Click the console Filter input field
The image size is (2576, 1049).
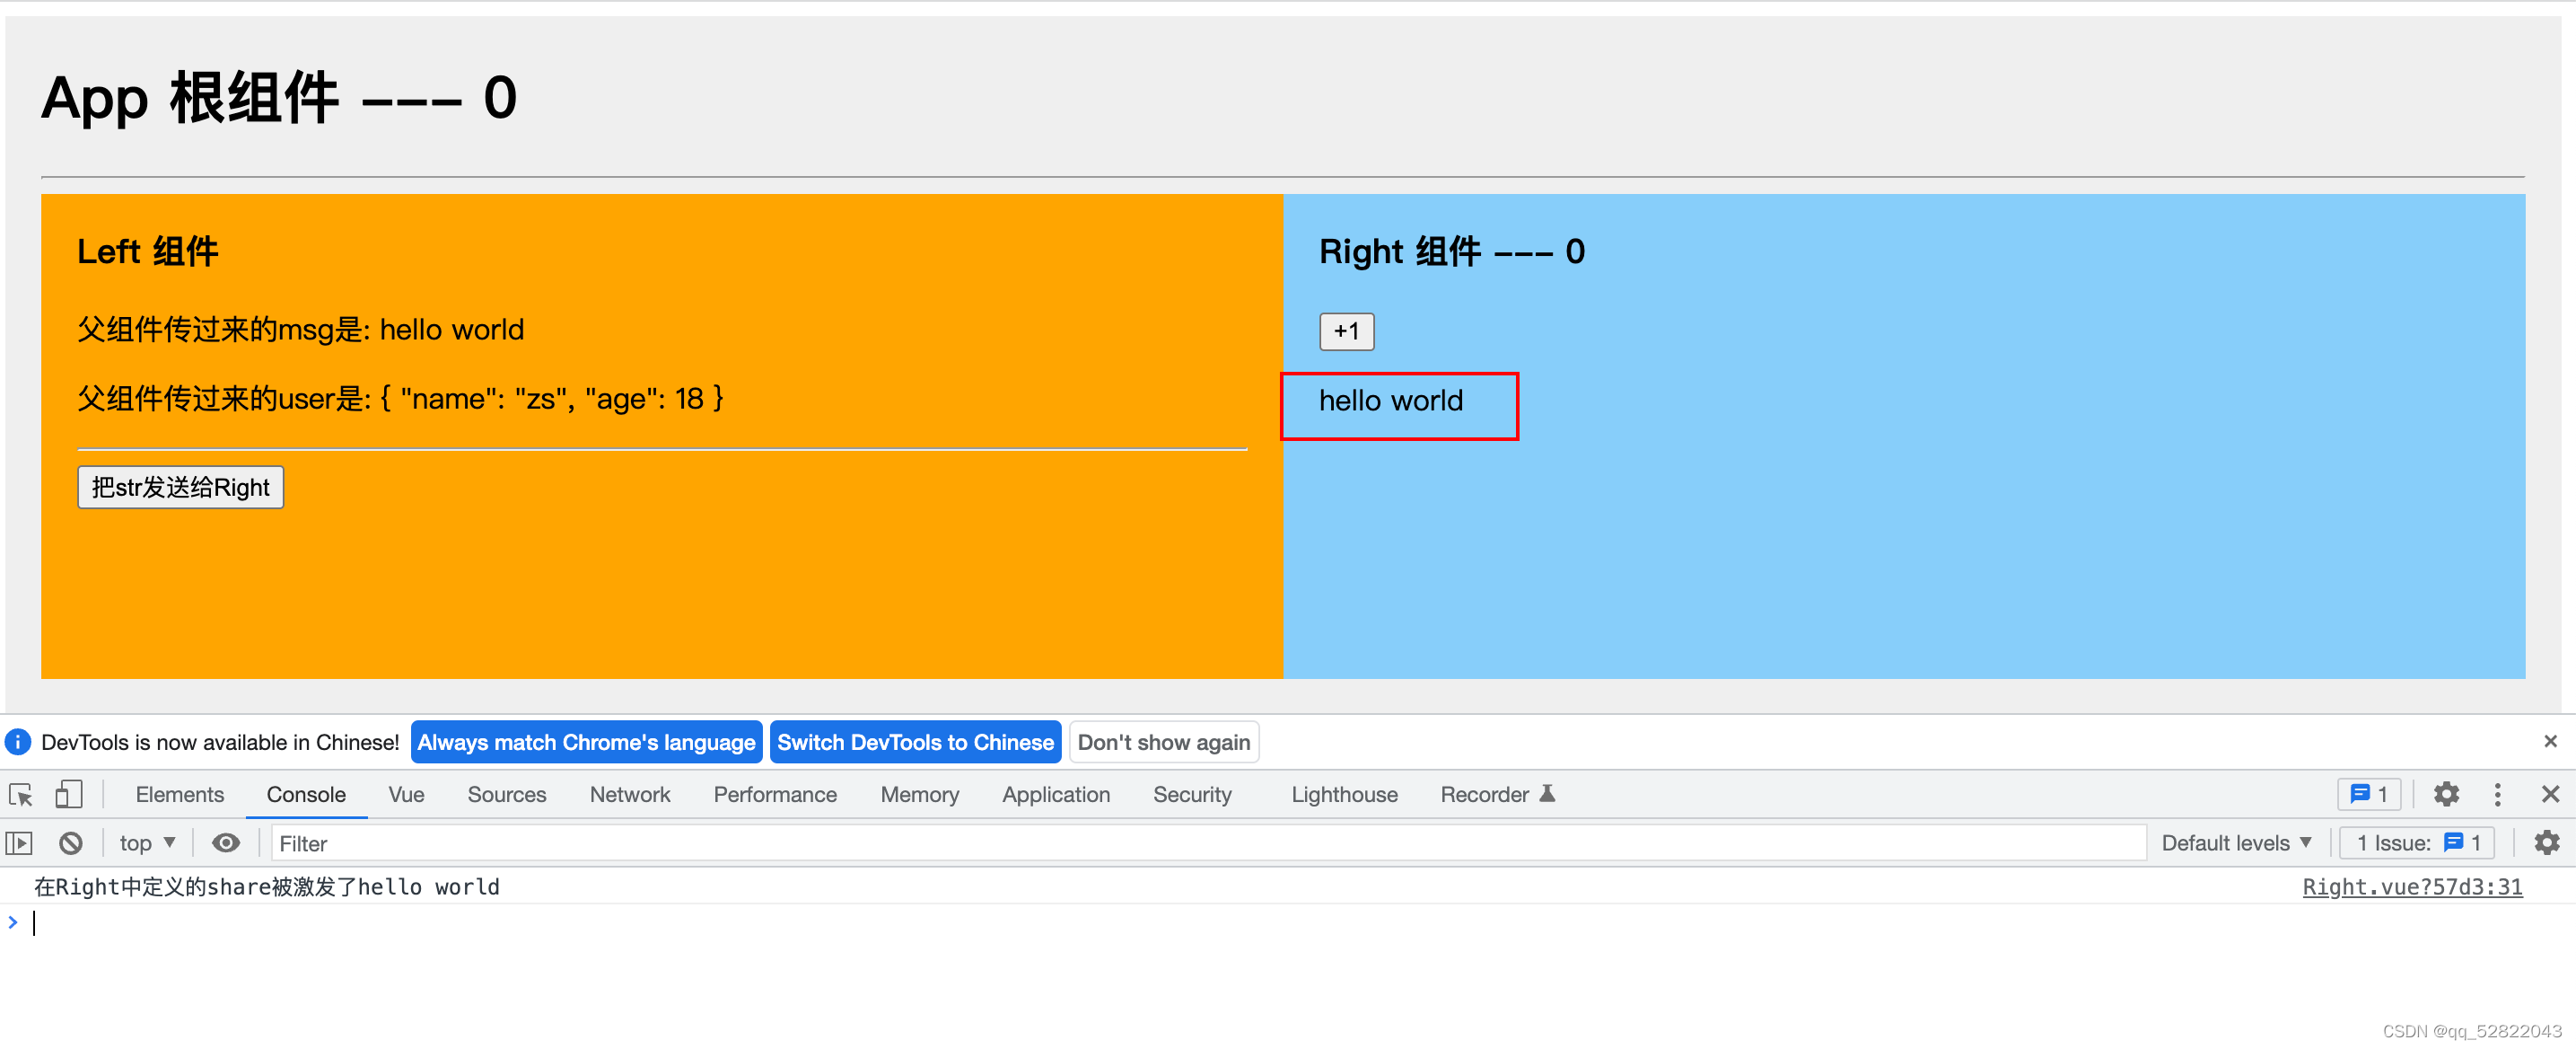(1200, 844)
